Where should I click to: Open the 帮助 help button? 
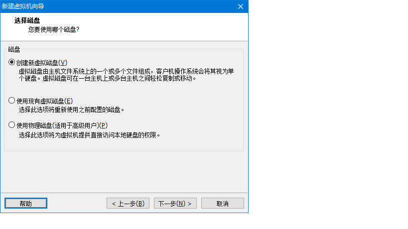click(x=26, y=203)
